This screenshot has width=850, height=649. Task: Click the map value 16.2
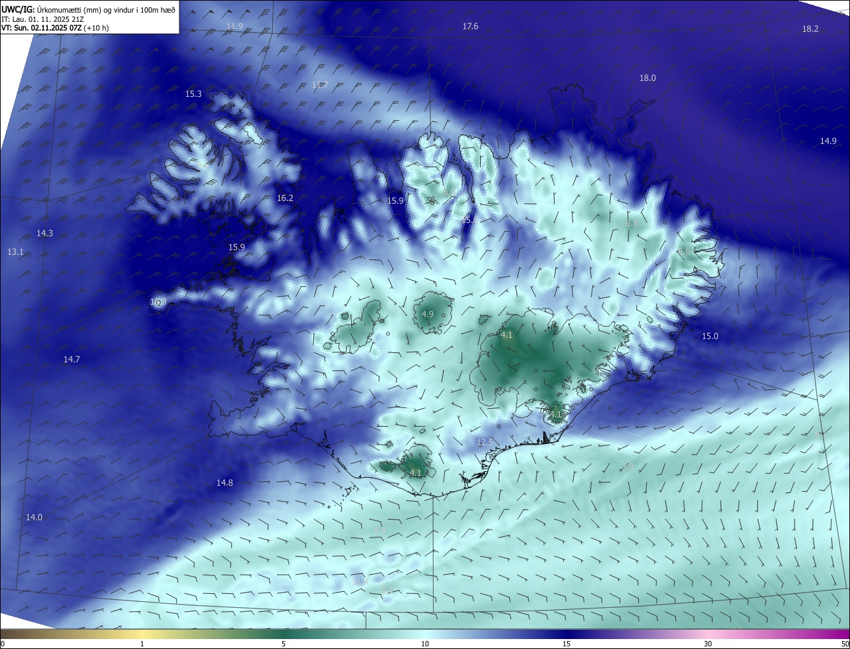[285, 198]
